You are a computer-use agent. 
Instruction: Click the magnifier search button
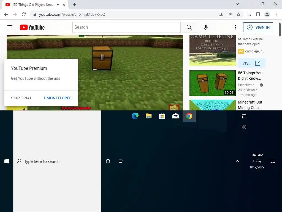coord(189,27)
